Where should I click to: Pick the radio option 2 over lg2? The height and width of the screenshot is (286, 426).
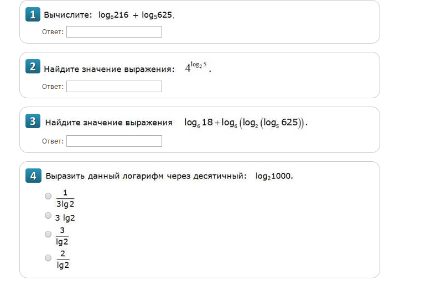pyautogui.click(x=48, y=257)
